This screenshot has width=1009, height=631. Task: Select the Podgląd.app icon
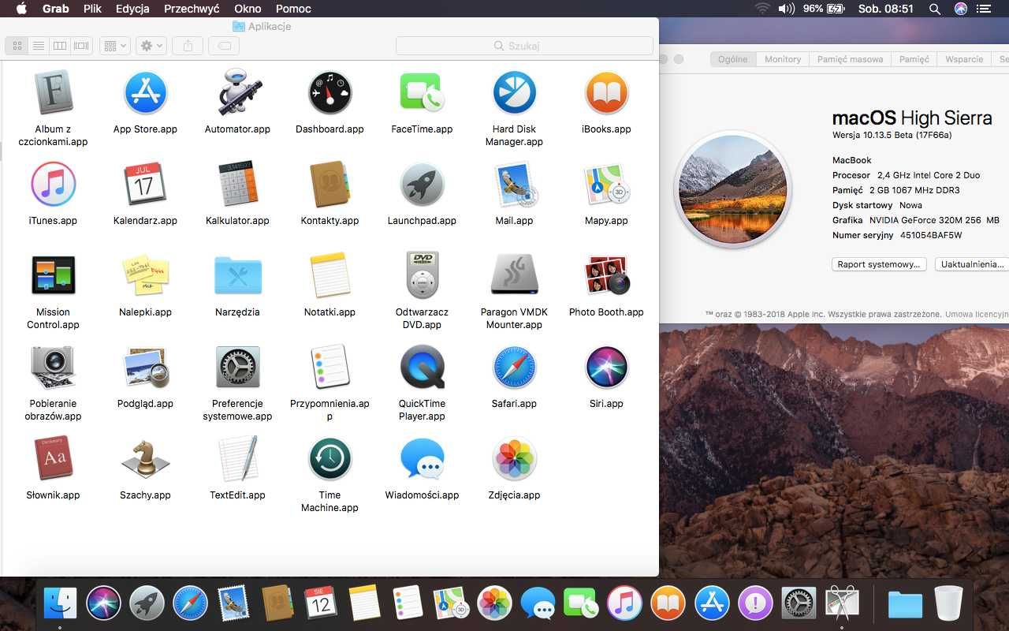145,367
